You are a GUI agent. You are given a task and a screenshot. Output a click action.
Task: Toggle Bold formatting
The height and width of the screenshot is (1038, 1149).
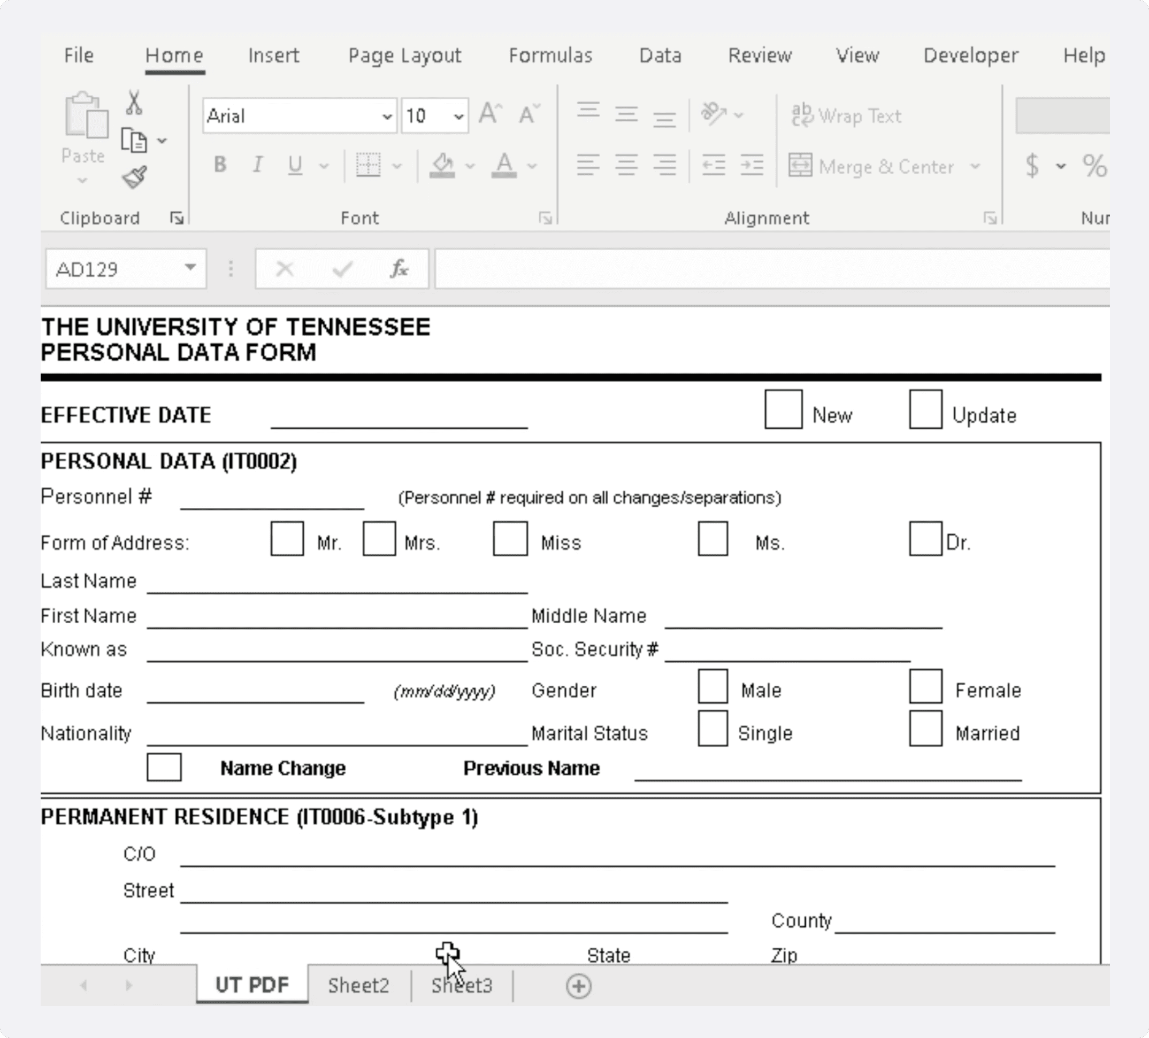coord(220,165)
